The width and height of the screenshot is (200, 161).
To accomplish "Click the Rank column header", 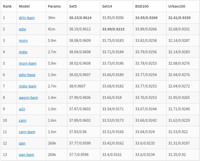I will (7, 6).
